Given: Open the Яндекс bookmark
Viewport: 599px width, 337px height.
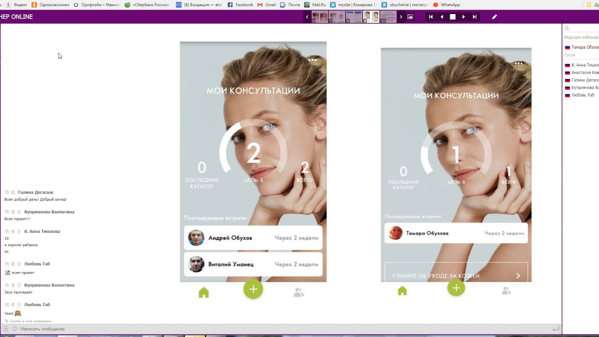Looking at the screenshot, I should [x=16, y=5].
